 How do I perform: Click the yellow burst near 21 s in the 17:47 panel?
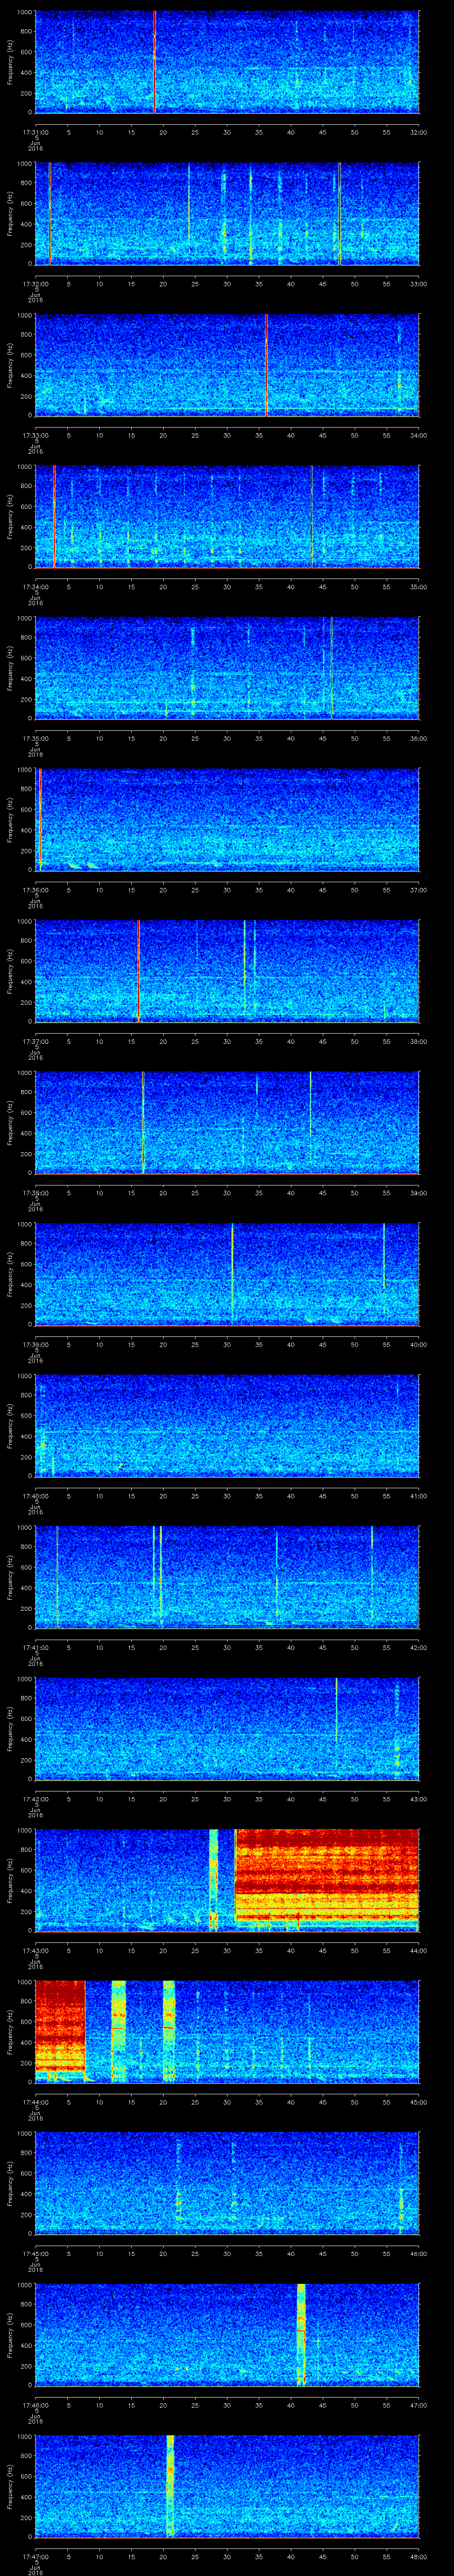[x=170, y=2488]
